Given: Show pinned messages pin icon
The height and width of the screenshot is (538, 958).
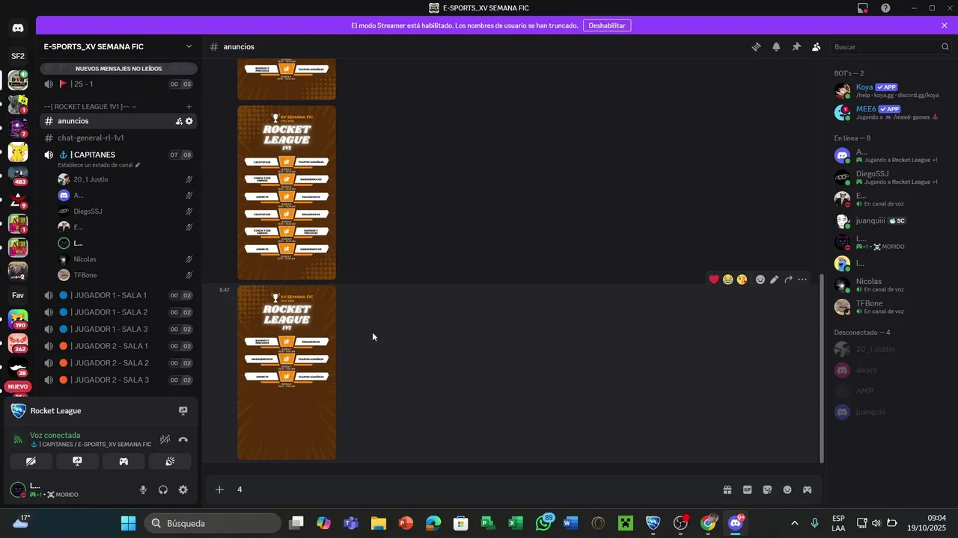Looking at the screenshot, I should 796,46.
